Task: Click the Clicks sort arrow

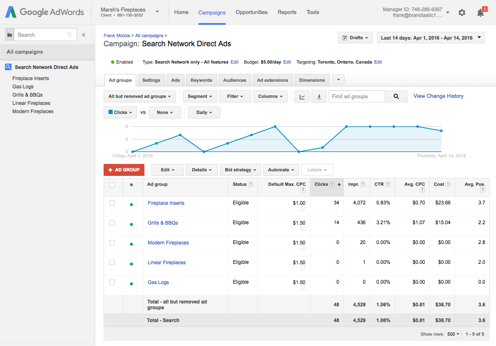Action: pyautogui.click(x=339, y=185)
